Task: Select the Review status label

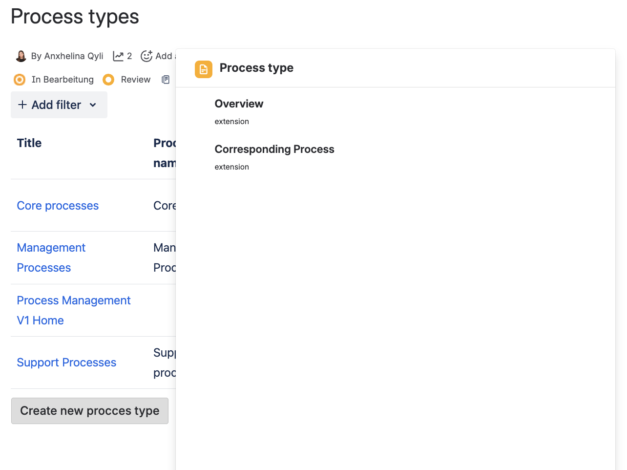Action: pos(136,80)
